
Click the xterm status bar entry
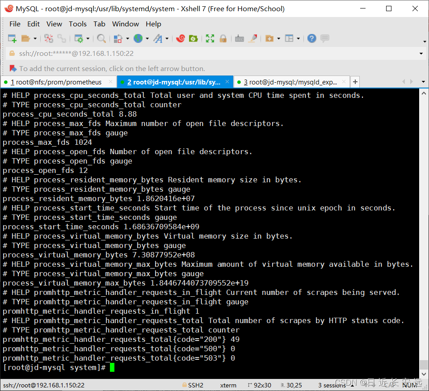point(228,385)
